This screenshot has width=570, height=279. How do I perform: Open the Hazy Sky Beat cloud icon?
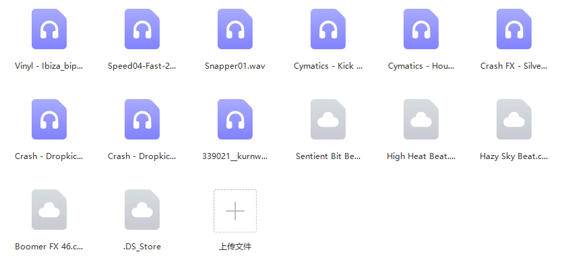coord(514,119)
